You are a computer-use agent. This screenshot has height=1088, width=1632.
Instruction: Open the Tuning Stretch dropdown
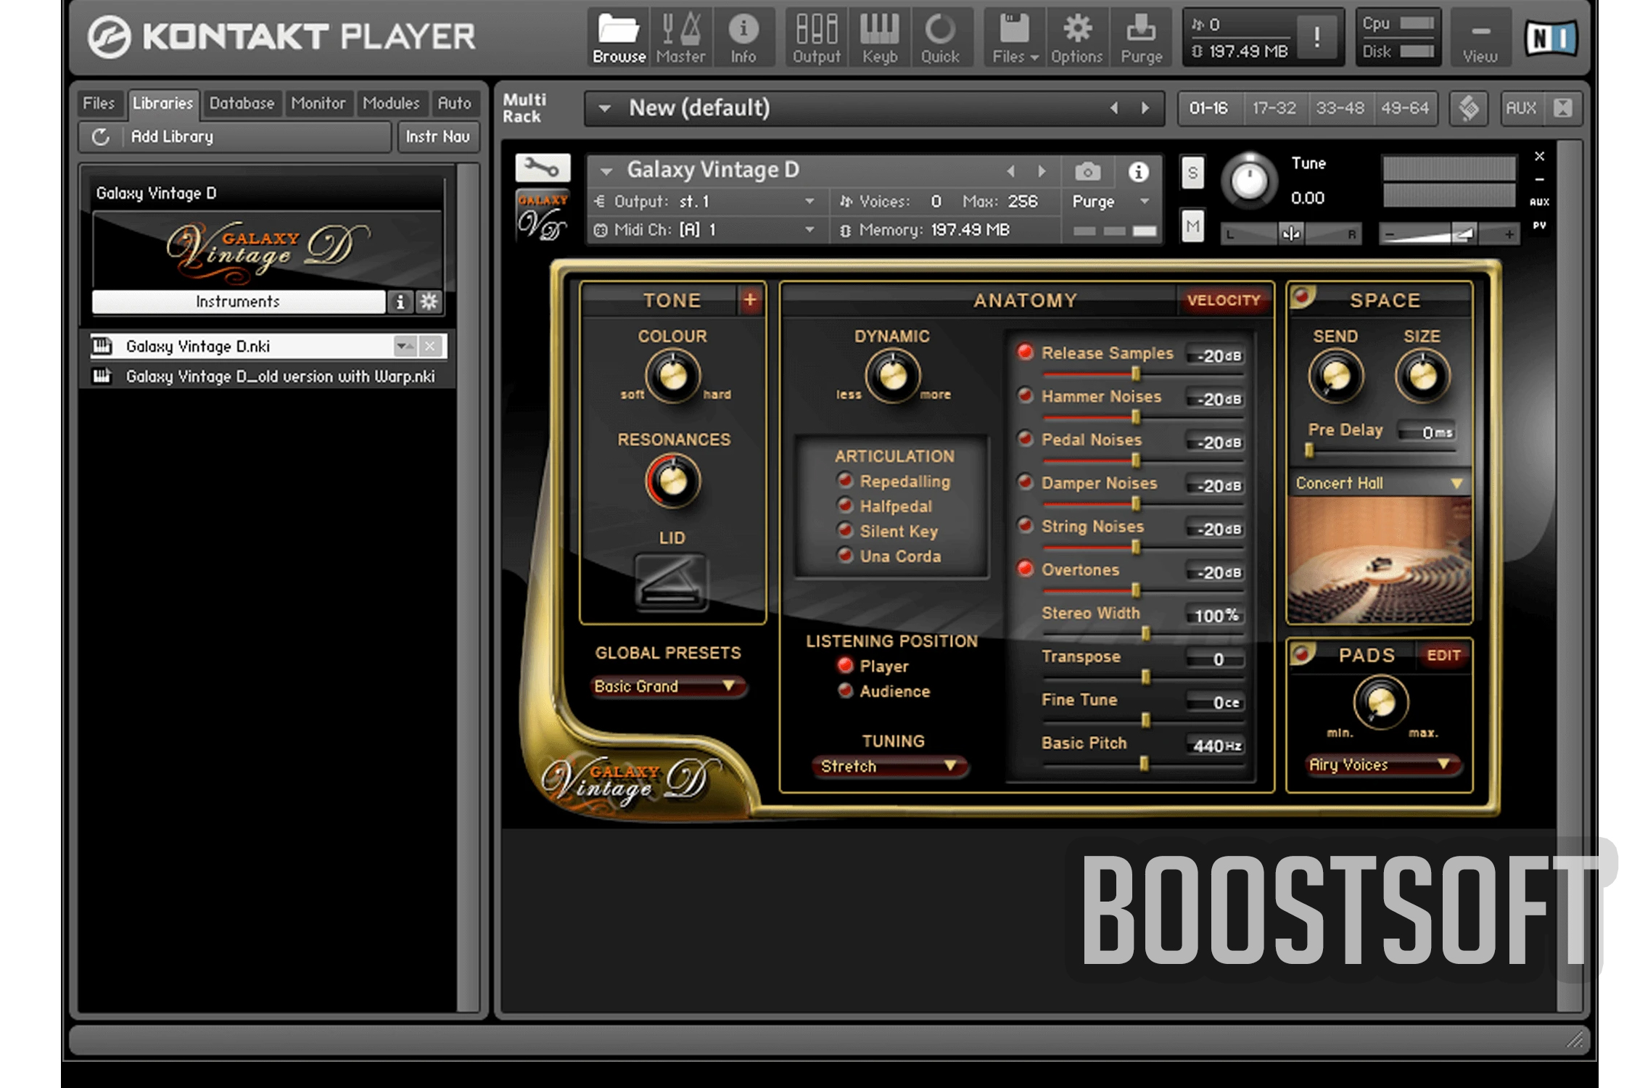point(890,766)
